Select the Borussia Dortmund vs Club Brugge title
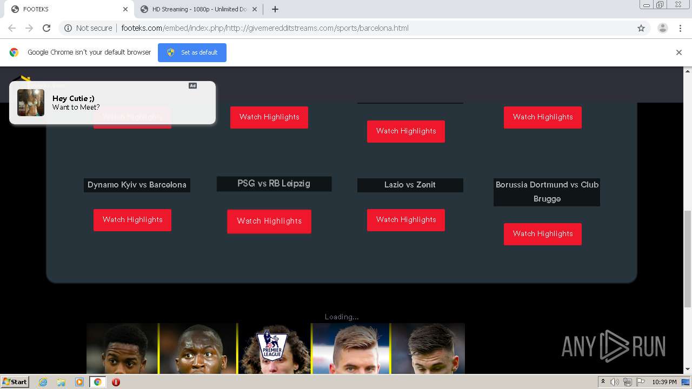Viewport: 692px width, 389px height. (x=547, y=192)
